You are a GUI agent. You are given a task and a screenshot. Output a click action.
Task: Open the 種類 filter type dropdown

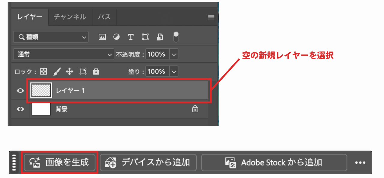pyautogui.click(x=51, y=37)
